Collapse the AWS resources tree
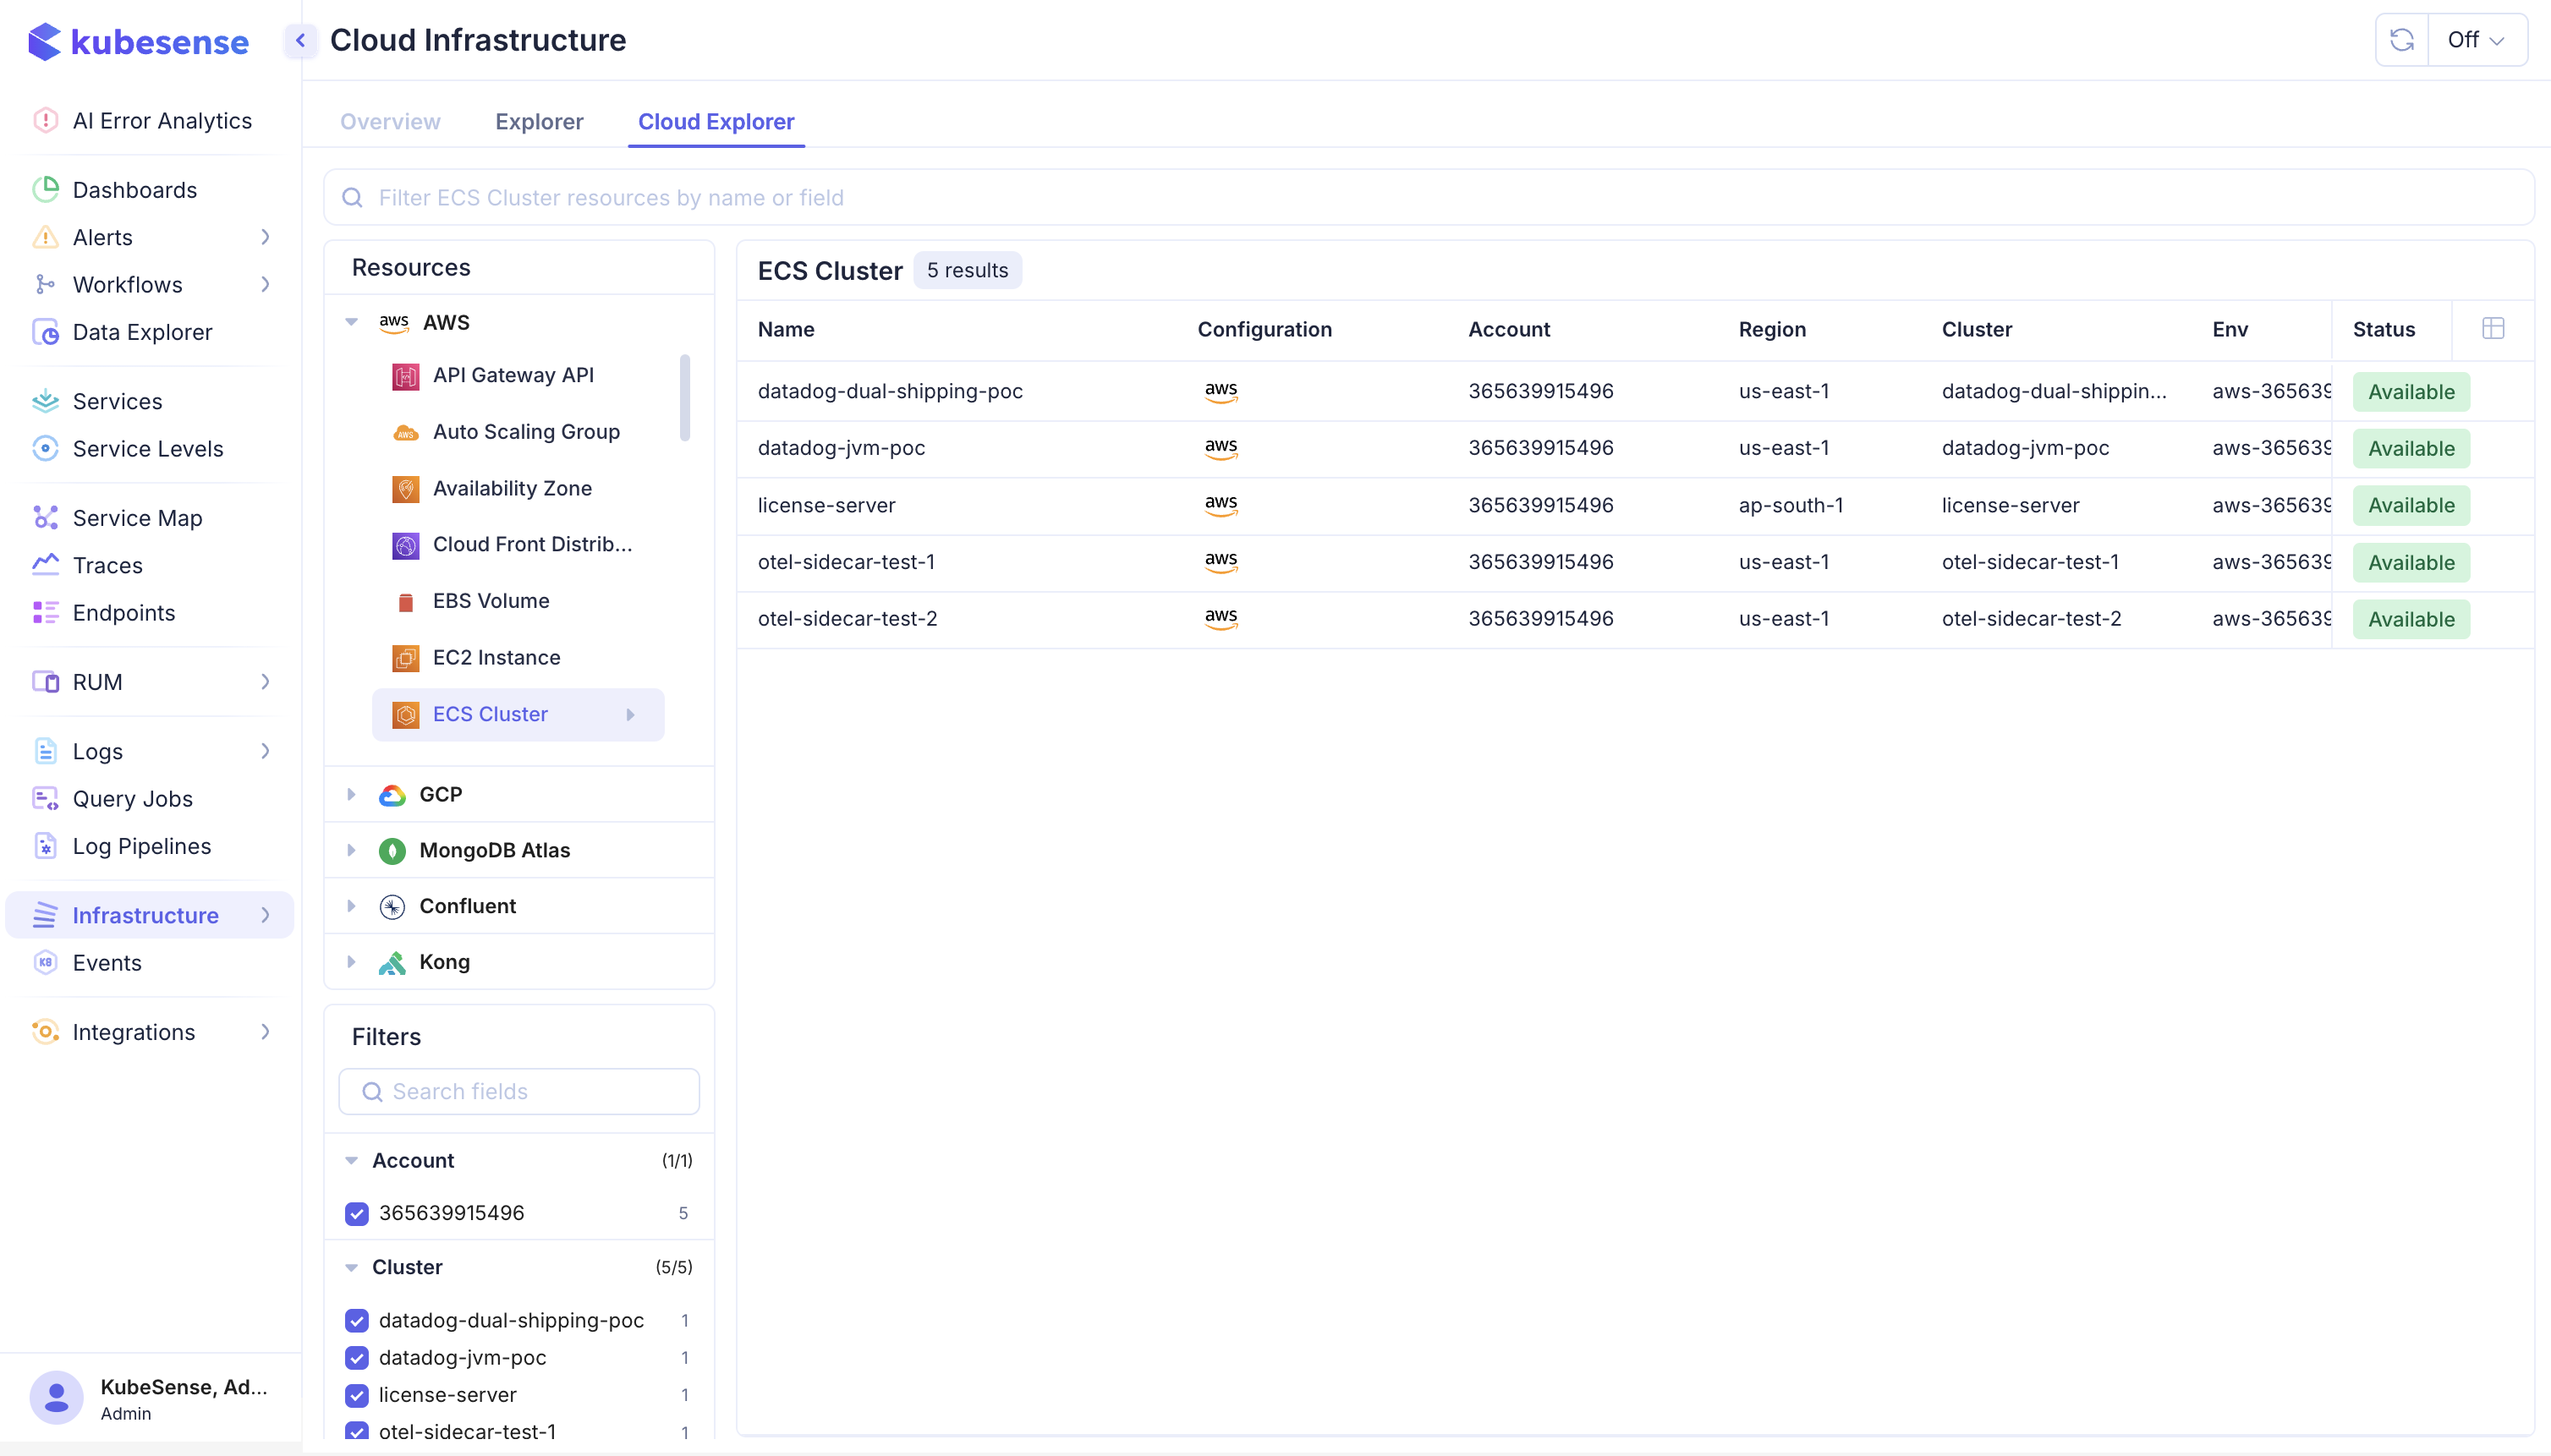Screen dimensions: 2551x1456 (351, 322)
